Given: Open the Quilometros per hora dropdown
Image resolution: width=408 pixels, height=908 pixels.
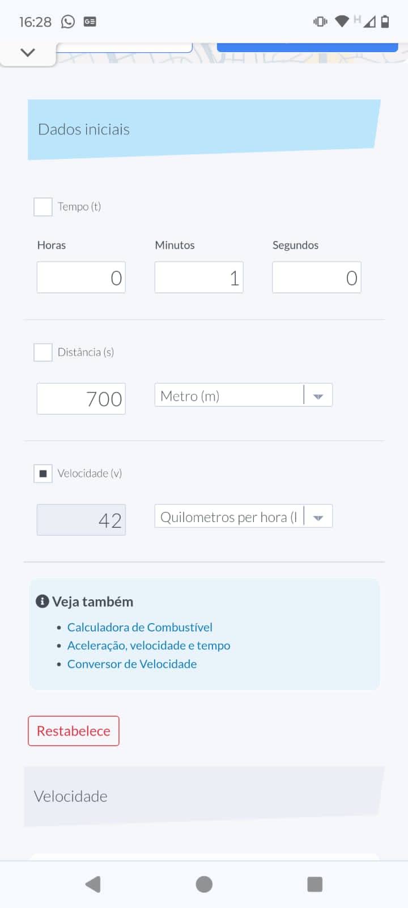Looking at the screenshot, I should coord(243,516).
